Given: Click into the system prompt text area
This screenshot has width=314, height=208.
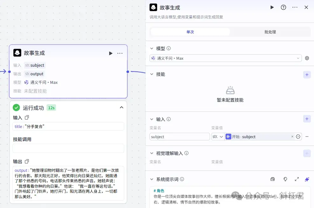Looking at the screenshot, I should 230,197.
